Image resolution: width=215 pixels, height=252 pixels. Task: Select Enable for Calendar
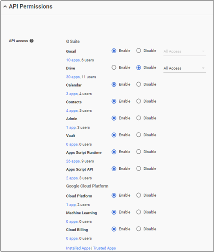(x=114, y=84)
